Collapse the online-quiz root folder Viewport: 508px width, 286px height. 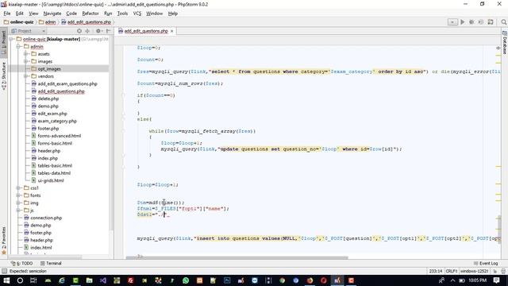12,39
